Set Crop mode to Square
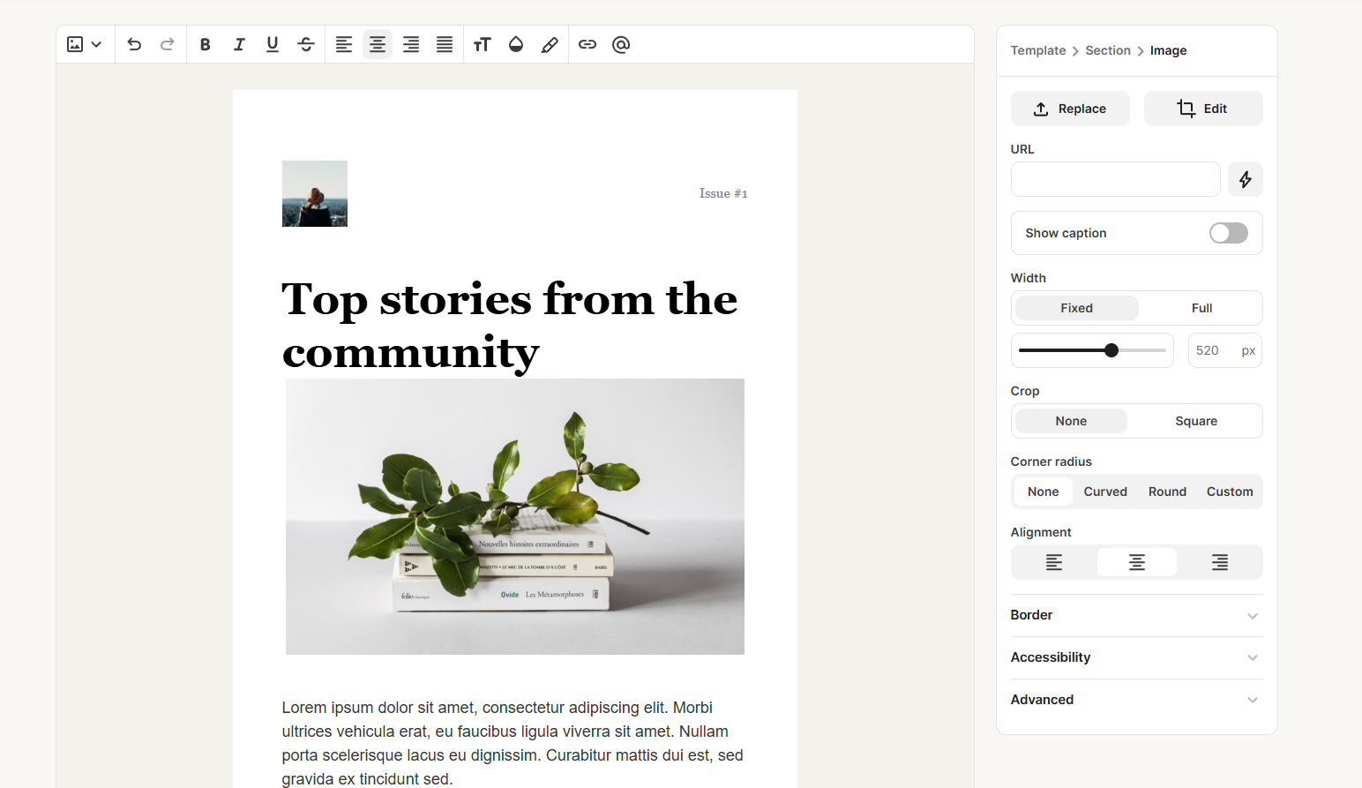The height and width of the screenshot is (788, 1362). pyautogui.click(x=1196, y=421)
